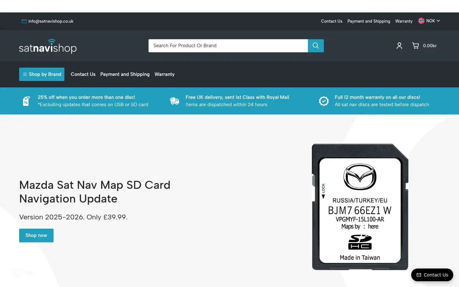Viewport: 459px width, 287px height.
Task: Open the floating Contact Us chat button
Action: pos(432,275)
